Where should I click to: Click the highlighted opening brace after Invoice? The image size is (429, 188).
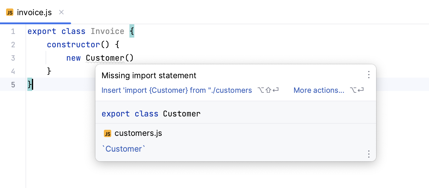131,31
